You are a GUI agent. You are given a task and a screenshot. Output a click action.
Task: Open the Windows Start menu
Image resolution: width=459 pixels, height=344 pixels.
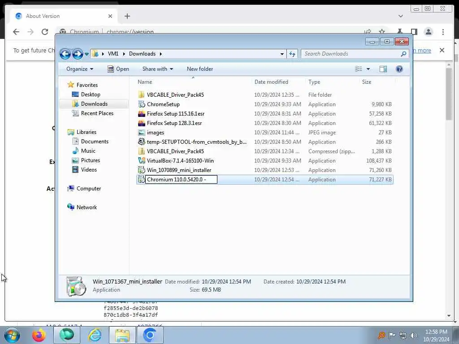pos(12,335)
